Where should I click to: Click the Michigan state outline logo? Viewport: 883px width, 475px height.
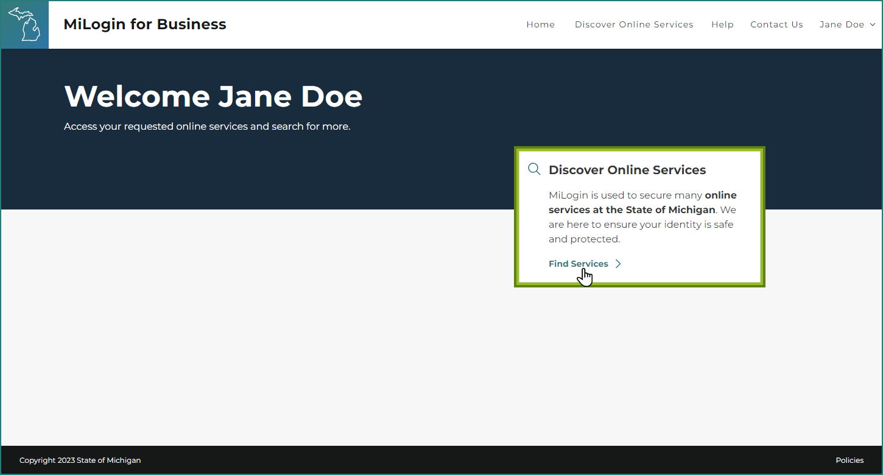pos(24,24)
